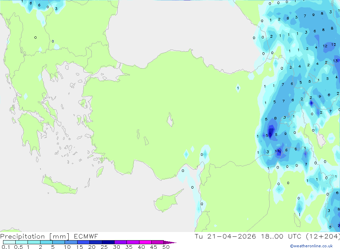
Task: Click the 30 to 35 mm purple swatch
Action: coord(121,242)
